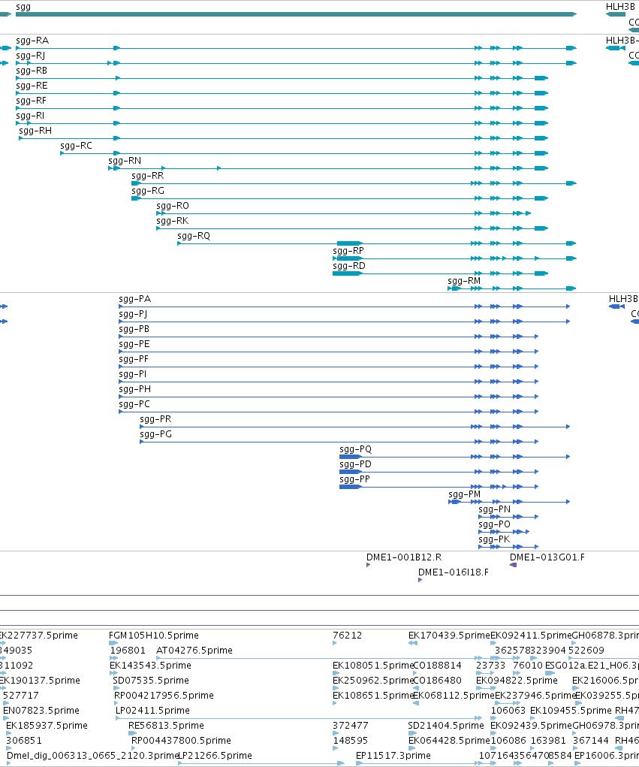Image resolution: width=639 pixels, height=767 pixels.
Task: Select the EP11517.3prime EST label
Action: coord(393,756)
